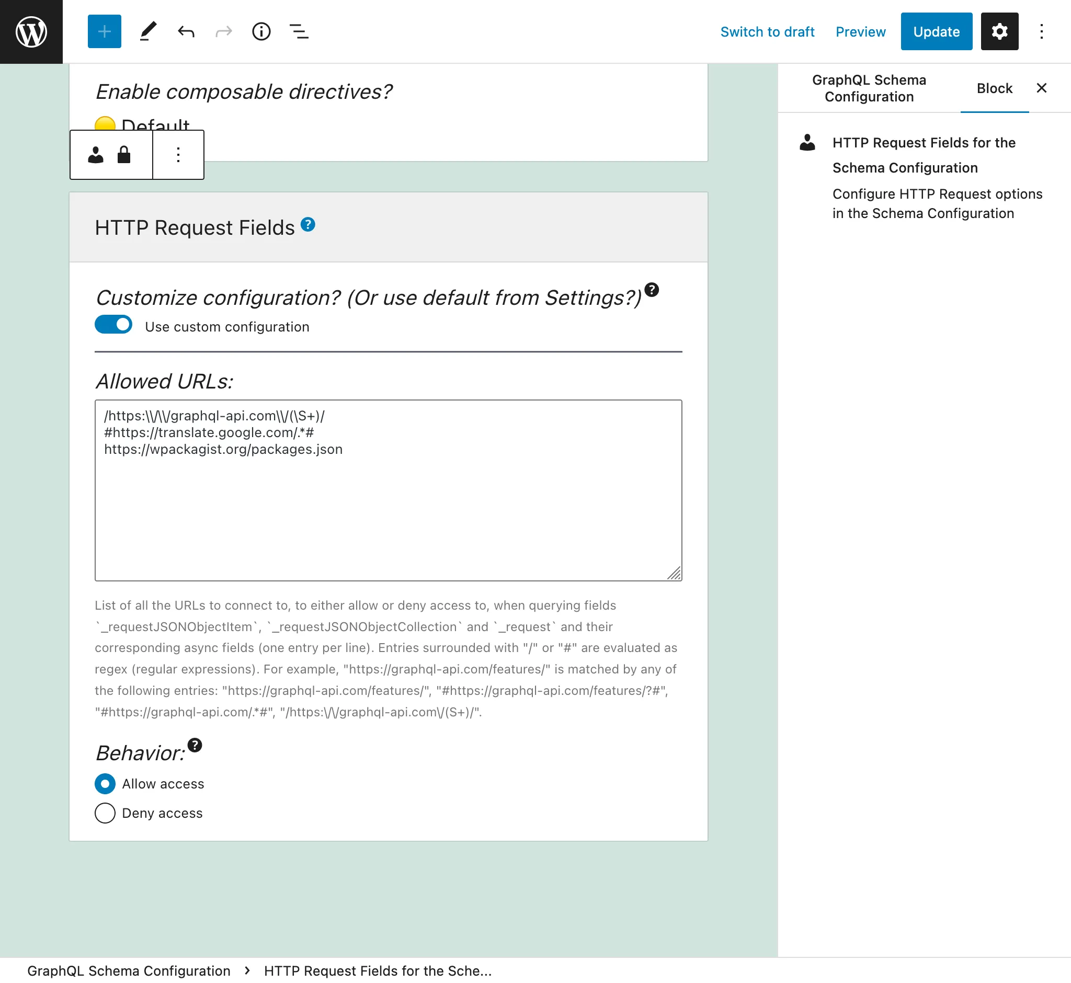Click the Update button
Viewport: 1071px width, 983px height.
pyautogui.click(x=936, y=31)
